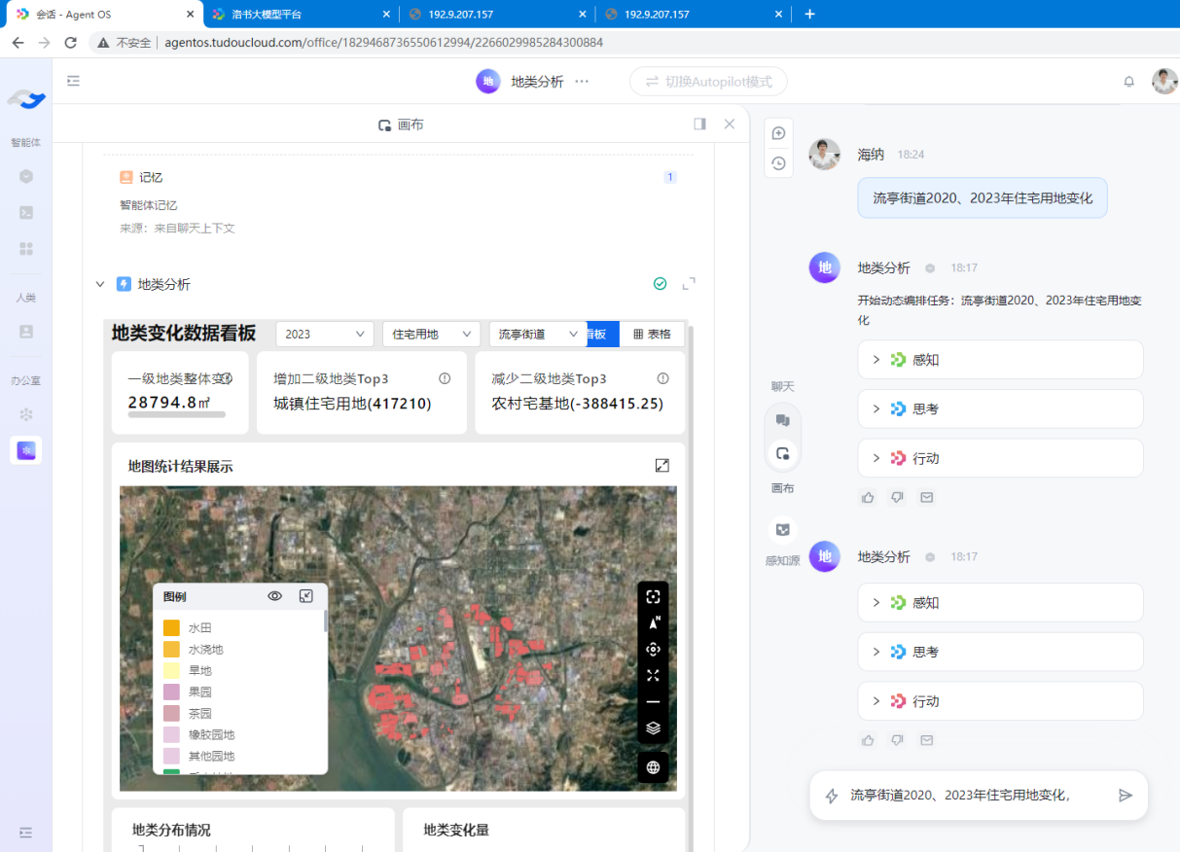Enlarge the 地图统计结果展示 map panel
The width and height of the screenshot is (1180, 852).
pyautogui.click(x=662, y=466)
